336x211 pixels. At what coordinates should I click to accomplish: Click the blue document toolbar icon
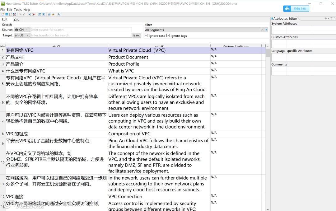pyautogui.click(x=49, y=14)
